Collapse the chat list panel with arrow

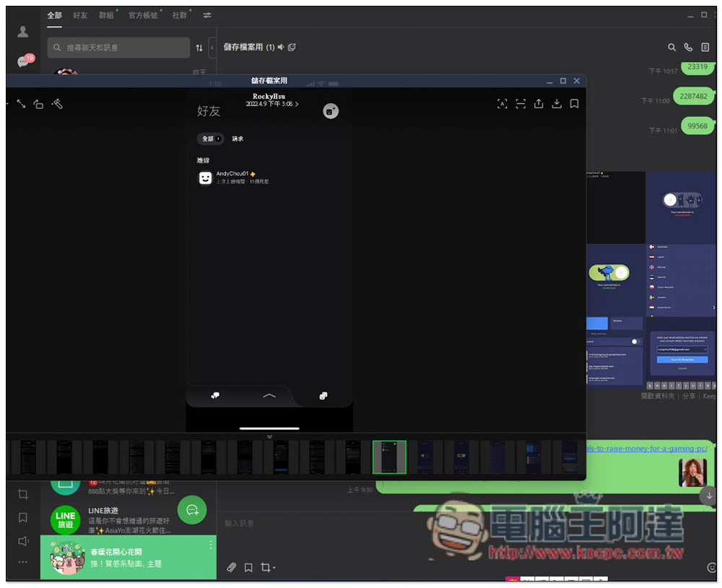212,48
